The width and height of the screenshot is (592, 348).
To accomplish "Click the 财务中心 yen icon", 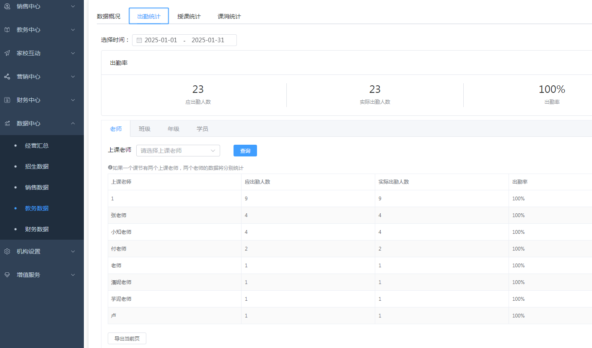I will pos(7,100).
